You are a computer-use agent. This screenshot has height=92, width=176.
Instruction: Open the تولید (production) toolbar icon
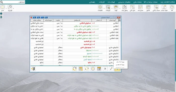(x=116, y=7)
